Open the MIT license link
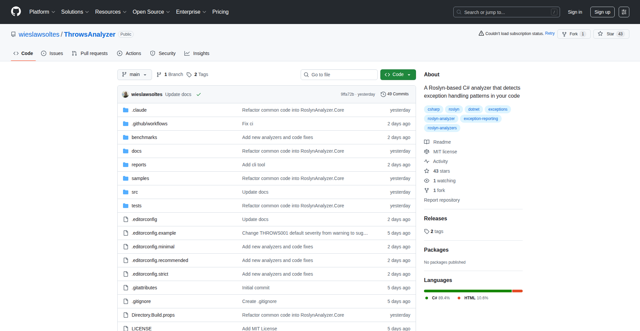The width and height of the screenshot is (640, 331). point(445,152)
